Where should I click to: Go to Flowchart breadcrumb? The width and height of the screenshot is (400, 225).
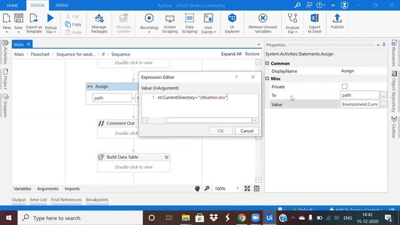coord(40,54)
